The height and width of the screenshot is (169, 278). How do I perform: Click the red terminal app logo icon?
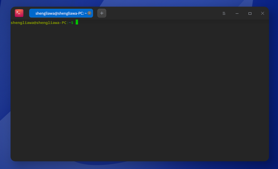[x=19, y=13]
